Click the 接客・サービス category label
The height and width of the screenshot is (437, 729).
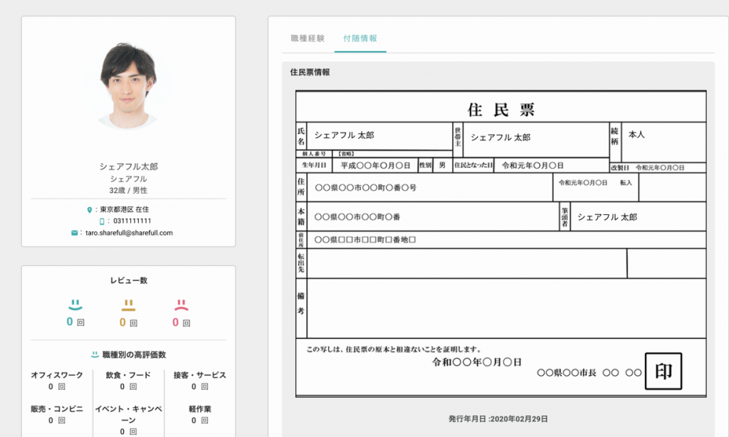pos(200,375)
